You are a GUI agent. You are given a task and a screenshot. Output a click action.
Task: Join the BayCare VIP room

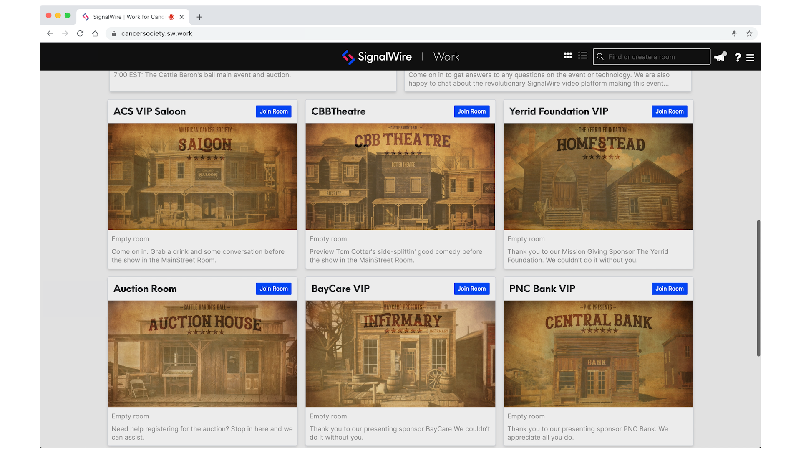click(x=471, y=289)
